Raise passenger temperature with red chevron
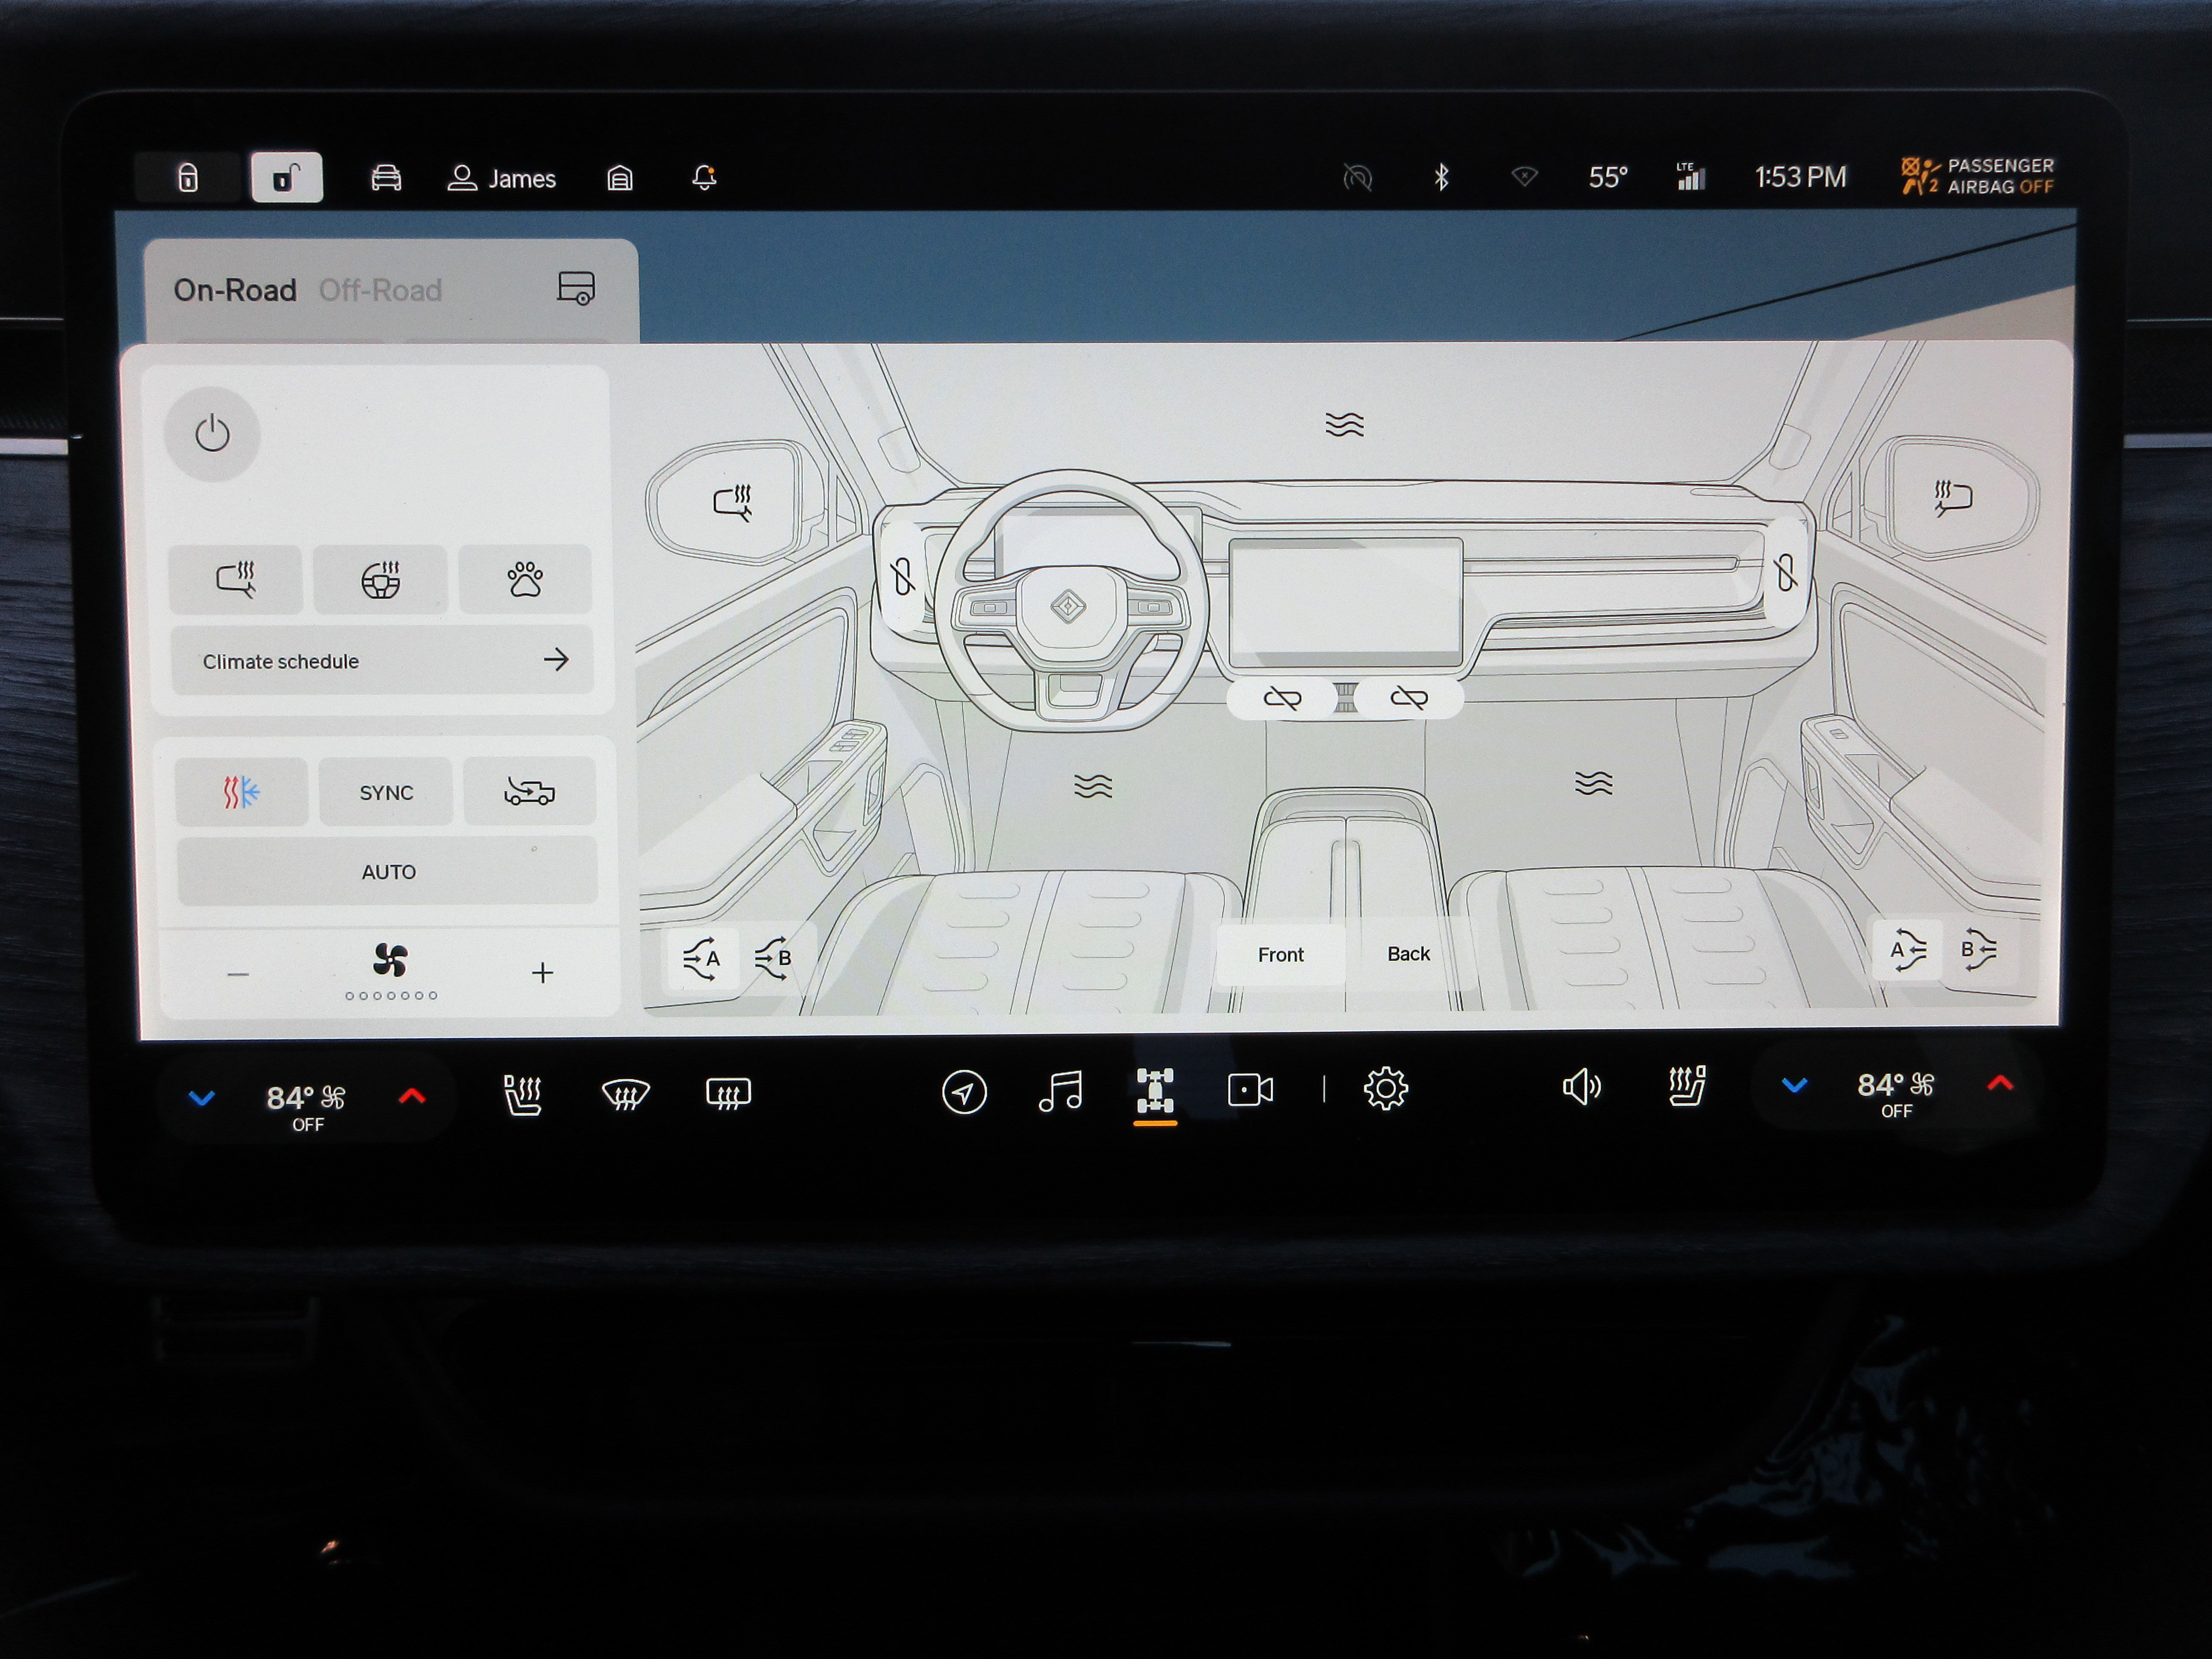 (2000, 1083)
